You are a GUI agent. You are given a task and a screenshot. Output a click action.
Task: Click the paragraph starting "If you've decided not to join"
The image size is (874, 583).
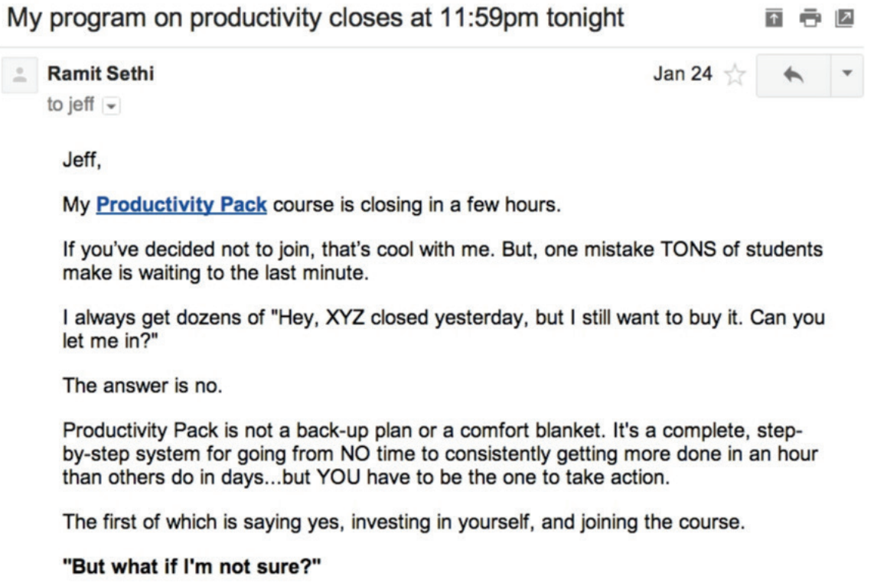pyautogui.click(x=444, y=261)
